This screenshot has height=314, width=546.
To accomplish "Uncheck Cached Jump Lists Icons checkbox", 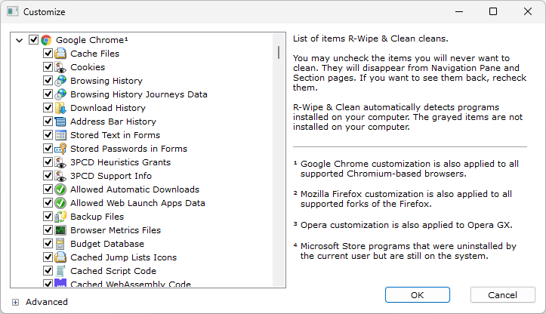I will (48, 257).
